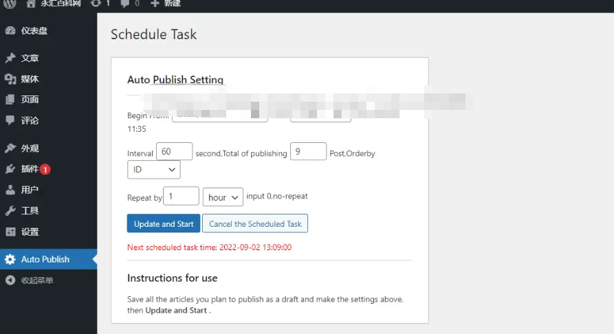
Task: Click the 文章 pushpin icon
Action: click(10, 58)
